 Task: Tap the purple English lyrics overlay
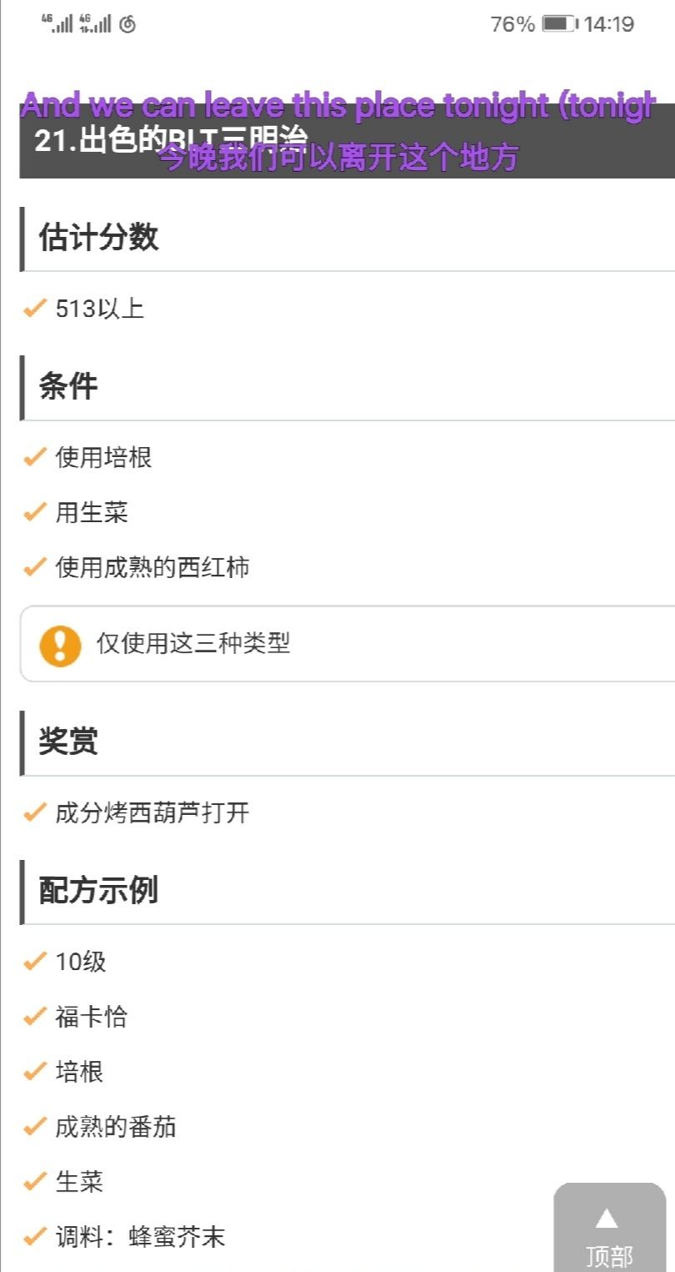click(337, 106)
